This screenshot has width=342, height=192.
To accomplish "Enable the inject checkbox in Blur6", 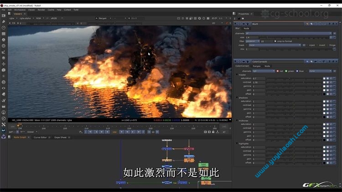I will [307, 45].
